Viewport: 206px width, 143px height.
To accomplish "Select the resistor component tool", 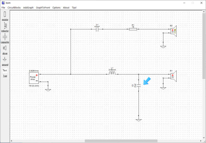I will 5,16.
